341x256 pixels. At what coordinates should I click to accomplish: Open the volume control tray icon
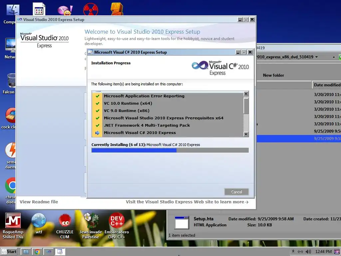coord(308,252)
